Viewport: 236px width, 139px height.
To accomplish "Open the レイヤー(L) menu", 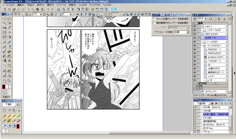I will pos(61,5).
